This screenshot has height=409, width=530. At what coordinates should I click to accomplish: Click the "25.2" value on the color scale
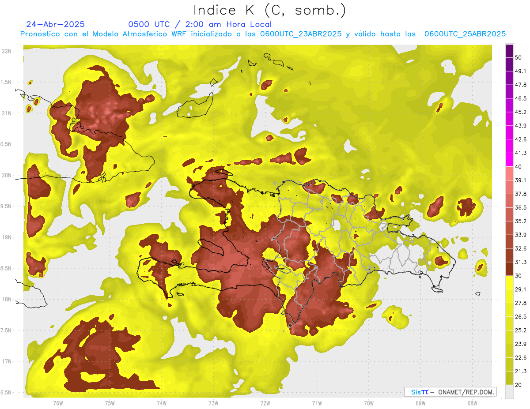tap(521, 330)
